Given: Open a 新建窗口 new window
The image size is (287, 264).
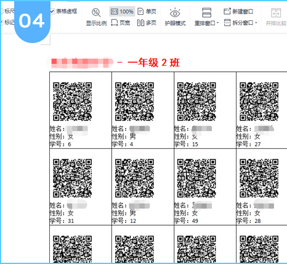Looking at the screenshot, I should coord(238,11).
